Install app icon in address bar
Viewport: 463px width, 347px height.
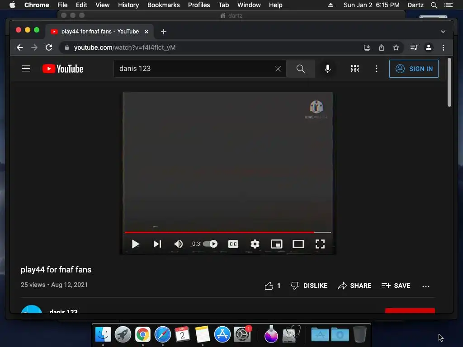pyautogui.click(x=367, y=47)
